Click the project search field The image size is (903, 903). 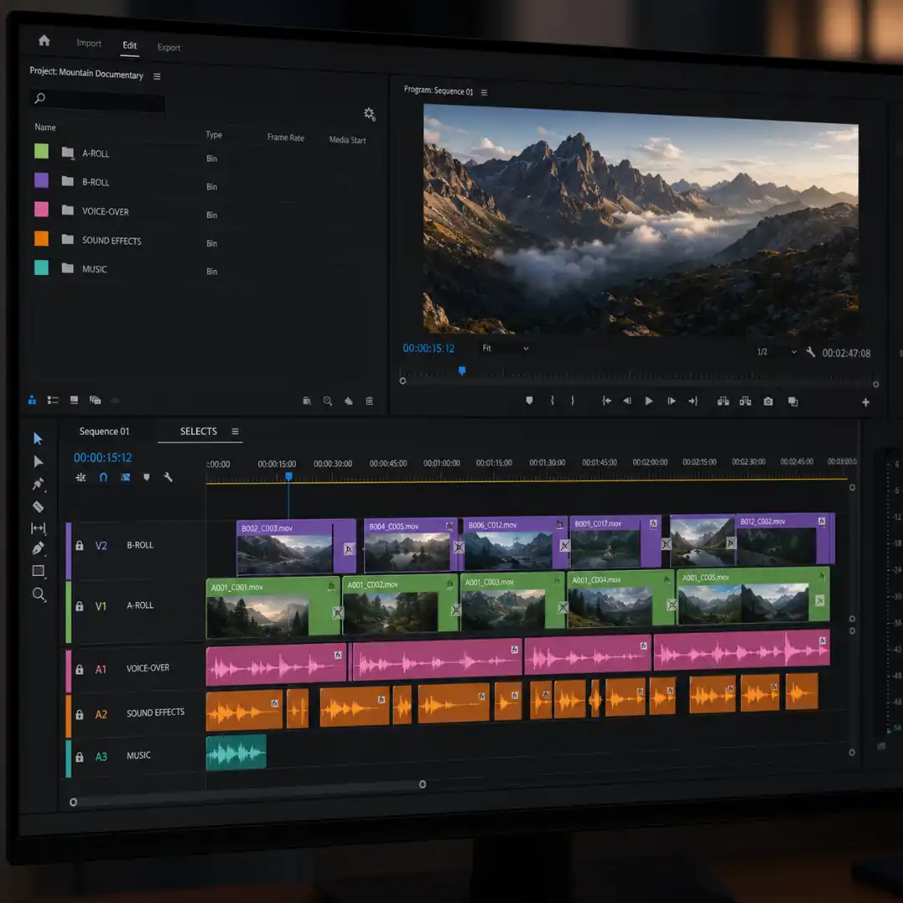97,101
